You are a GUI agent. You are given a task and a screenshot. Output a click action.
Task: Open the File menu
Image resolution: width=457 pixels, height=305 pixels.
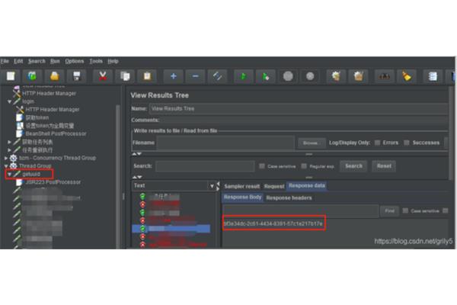(x=5, y=61)
